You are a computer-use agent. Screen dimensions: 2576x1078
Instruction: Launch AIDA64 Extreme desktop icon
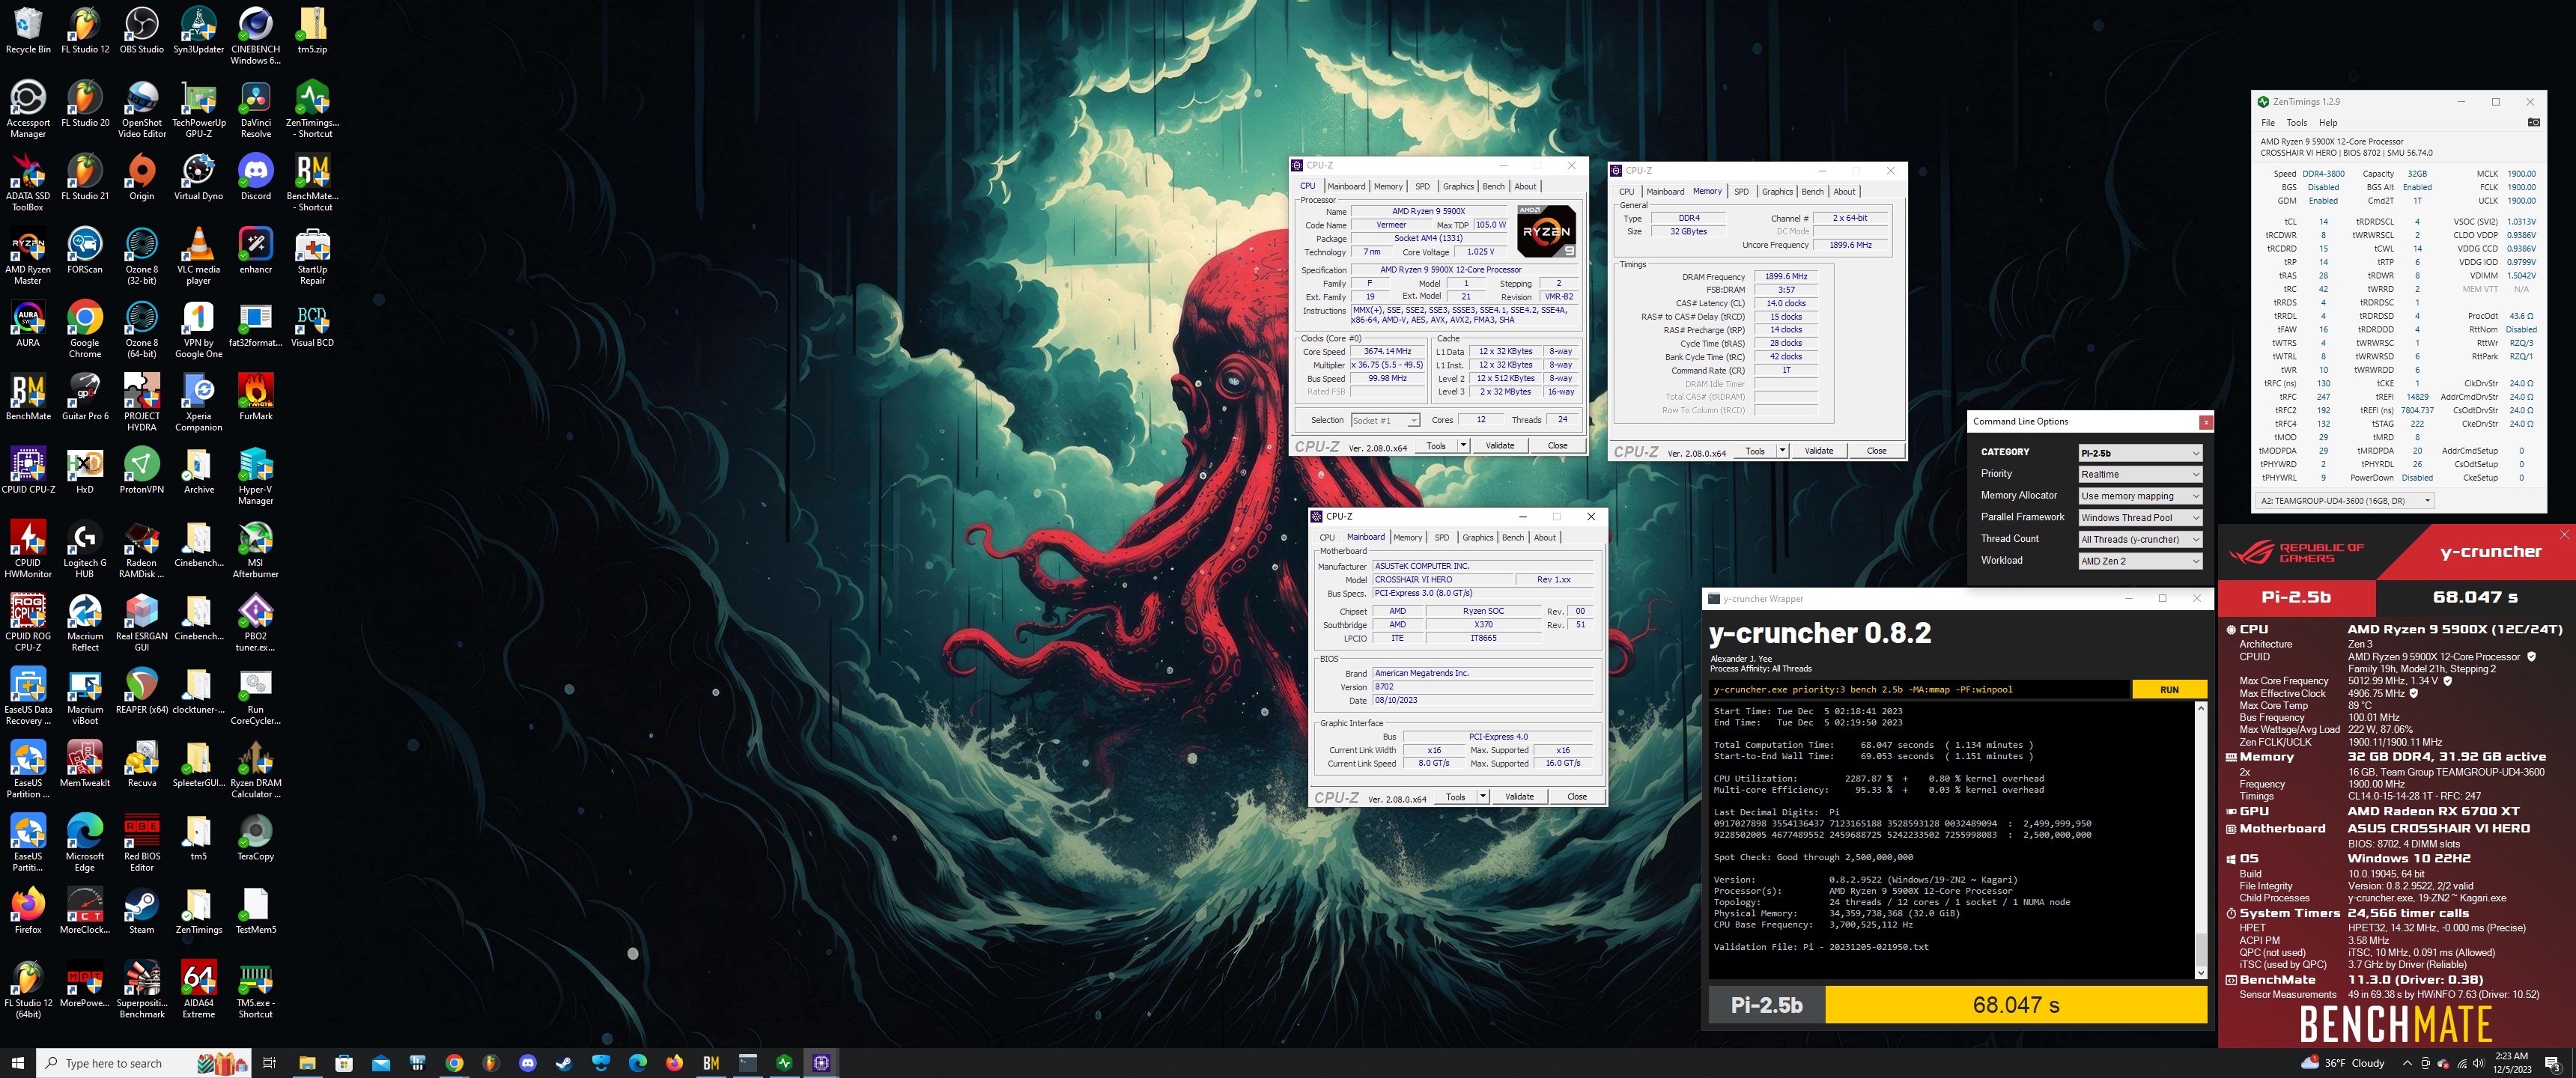click(x=199, y=990)
